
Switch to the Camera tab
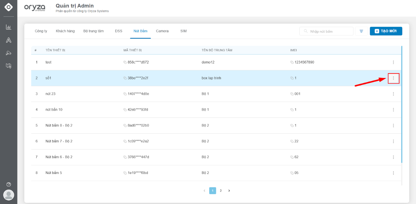(x=162, y=31)
